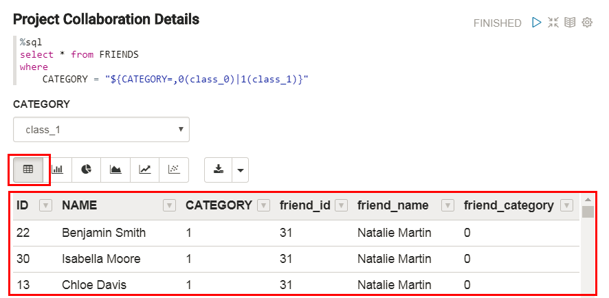Switch to line chart view
Screen dimensions: 609x298
[144, 169]
